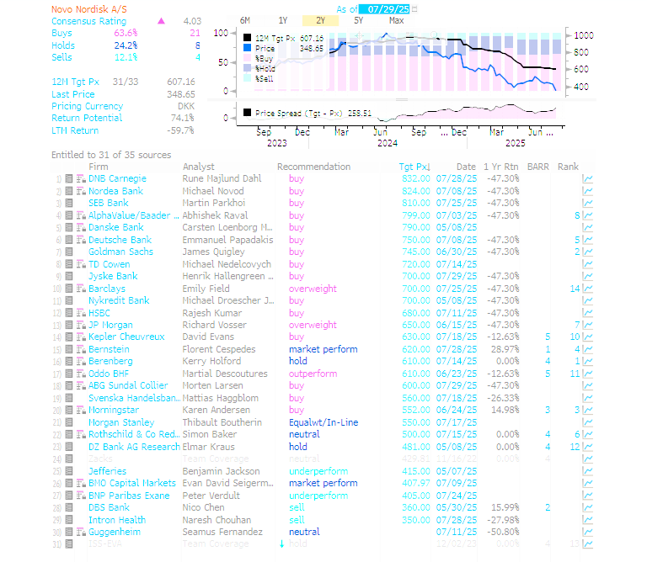The height and width of the screenshot is (562, 647).
Task: Click Nykredit Bank target price 700.00
Action: pyautogui.click(x=416, y=300)
